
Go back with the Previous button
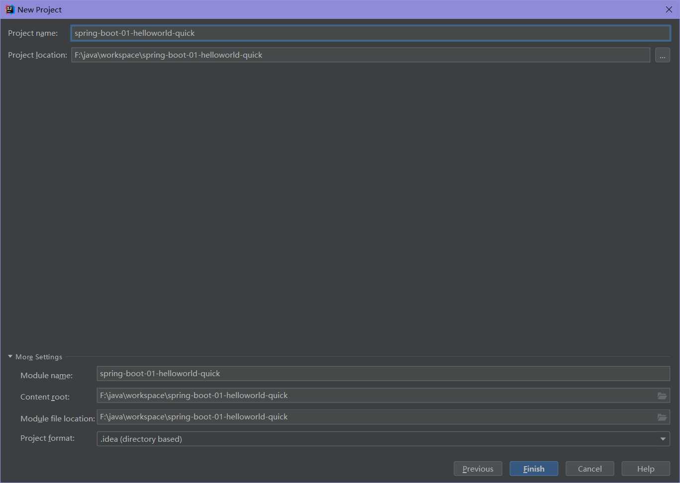pyautogui.click(x=478, y=469)
